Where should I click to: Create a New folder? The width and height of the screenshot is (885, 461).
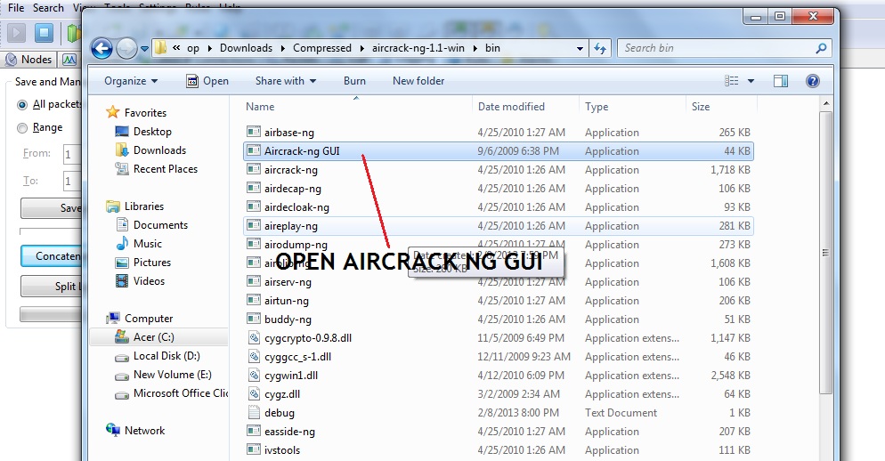click(418, 81)
